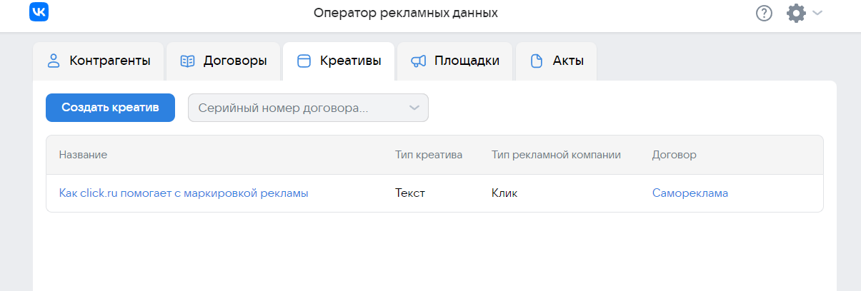Click the Создать креатив button
The width and height of the screenshot is (861, 291).
point(110,108)
